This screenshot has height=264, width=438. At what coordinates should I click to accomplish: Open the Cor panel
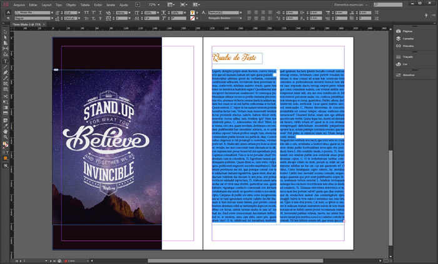[405, 64]
